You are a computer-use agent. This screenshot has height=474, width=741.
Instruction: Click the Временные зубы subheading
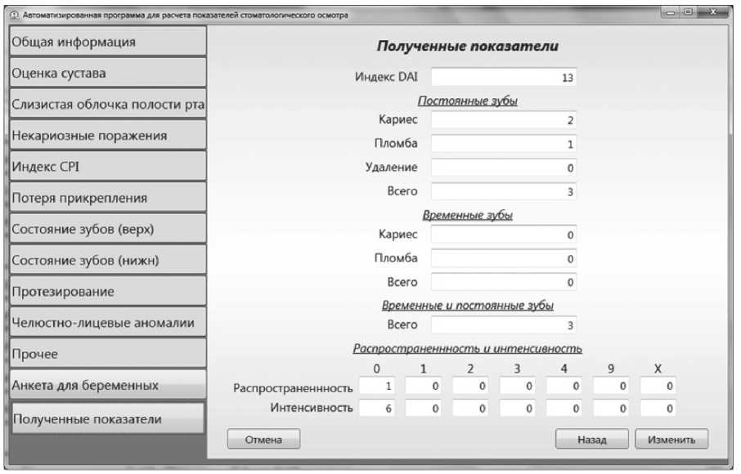click(467, 215)
